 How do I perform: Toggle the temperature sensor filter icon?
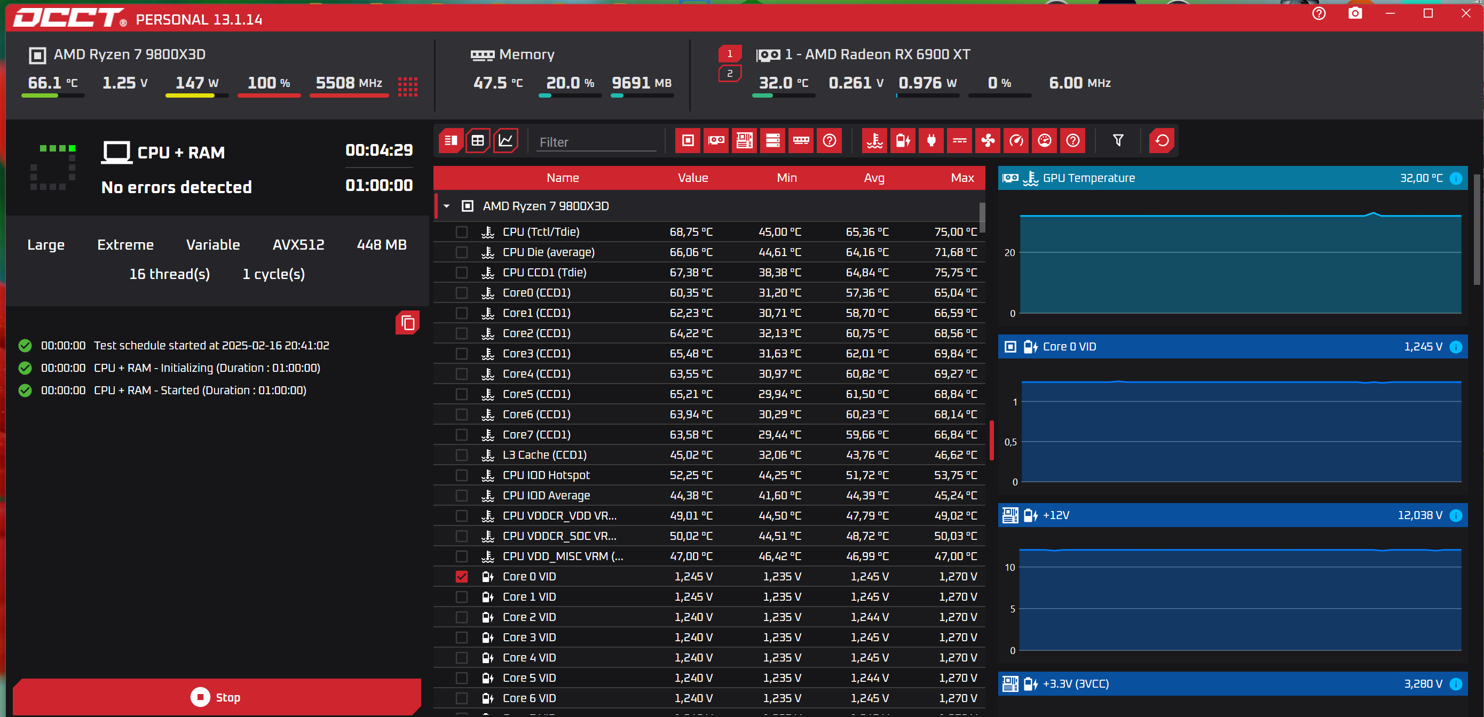(874, 140)
